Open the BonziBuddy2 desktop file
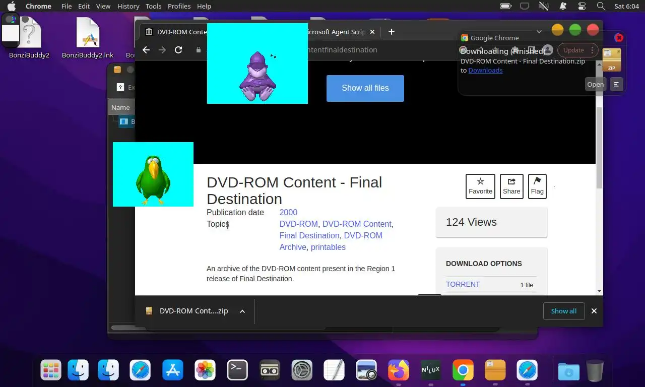The width and height of the screenshot is (645, 387). point(29,38)
